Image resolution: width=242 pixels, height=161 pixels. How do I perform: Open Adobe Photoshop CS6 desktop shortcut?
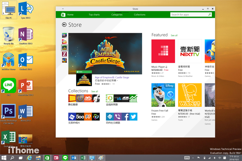(8, 114)
